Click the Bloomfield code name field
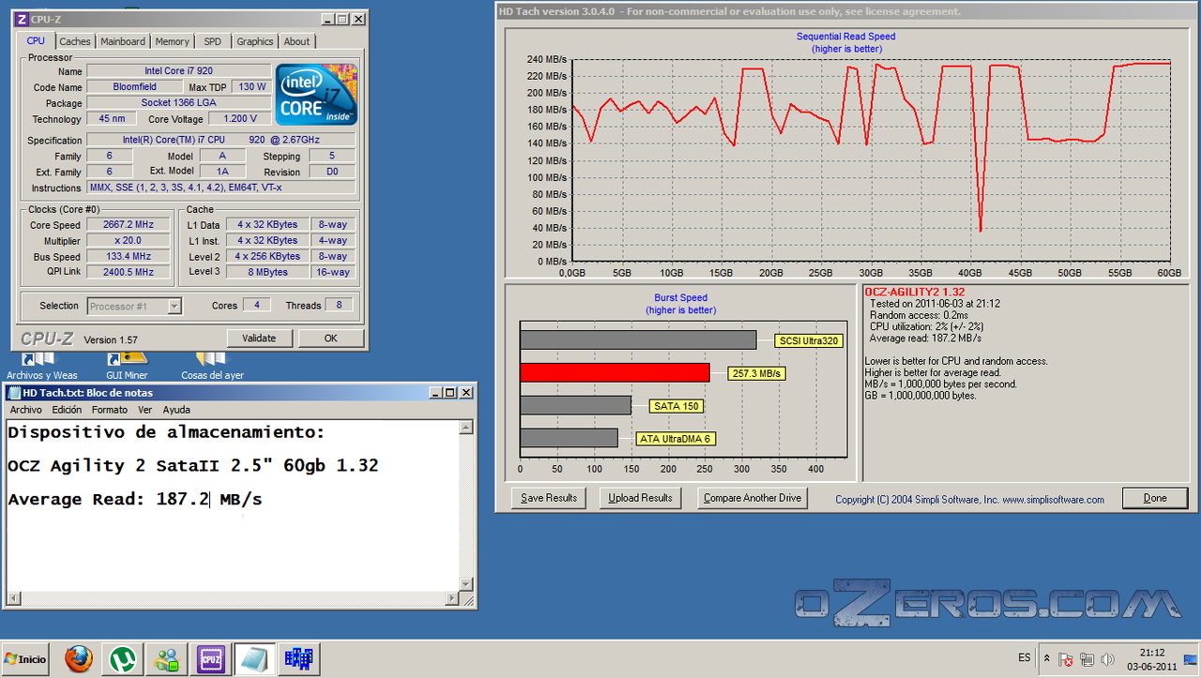Viewport: 1201px width, 678px height. click(135, 87)
